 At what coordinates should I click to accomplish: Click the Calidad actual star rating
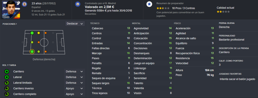223,12
